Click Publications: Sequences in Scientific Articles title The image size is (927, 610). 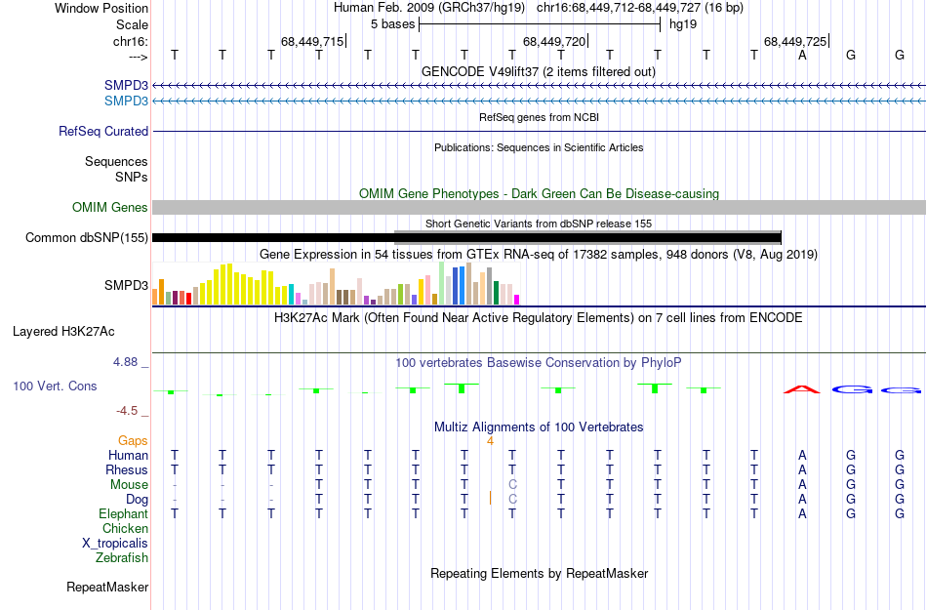(x=539, y=147)
